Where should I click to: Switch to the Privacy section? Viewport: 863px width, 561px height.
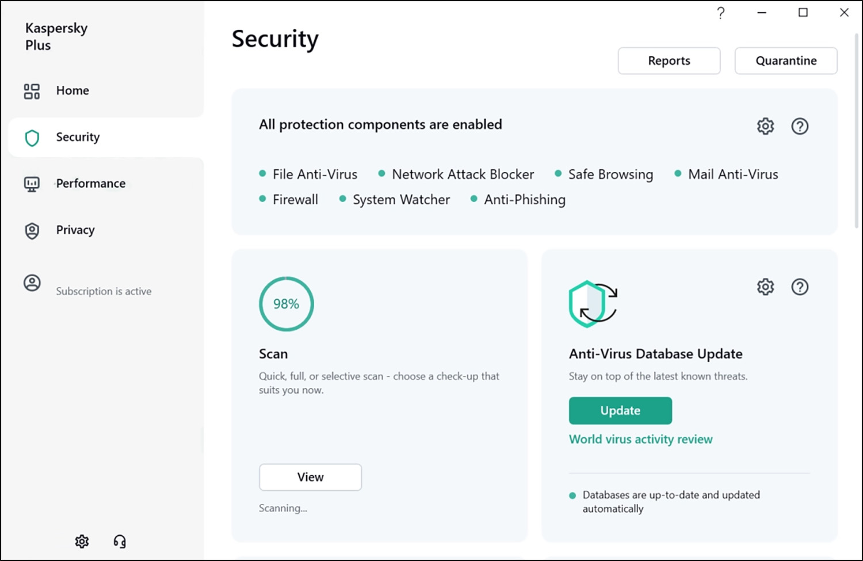pyautogui.click(x=75, y=230)
